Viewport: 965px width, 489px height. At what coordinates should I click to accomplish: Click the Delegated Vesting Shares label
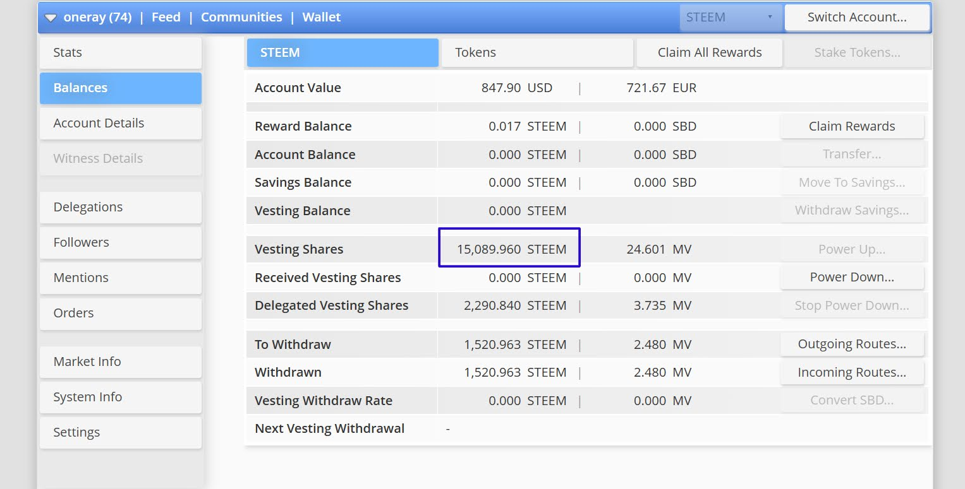click(x=332, y=305)
